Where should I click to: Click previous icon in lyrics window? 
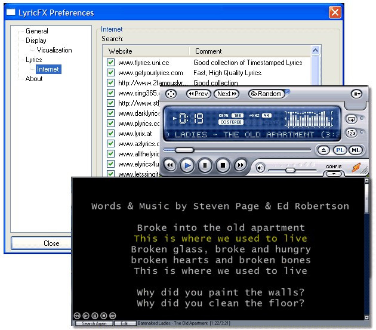coord(77,316)
